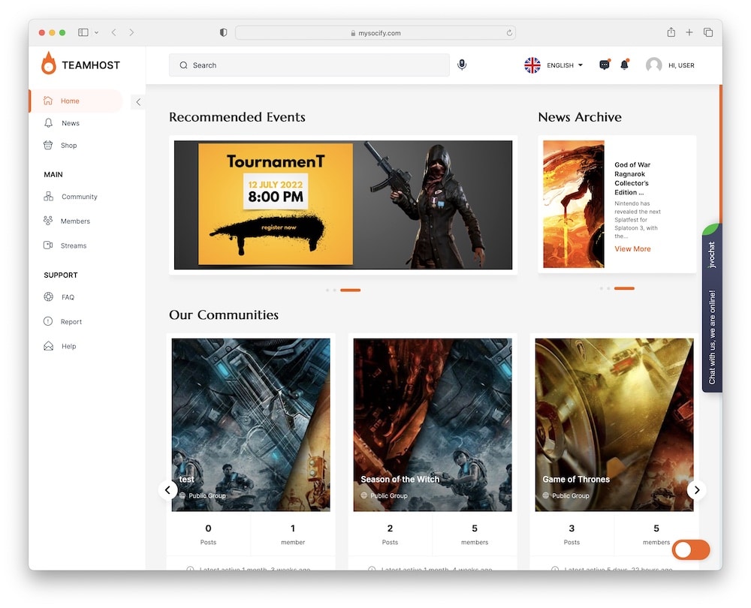
Task: Show previous communities with left arrow
Action: coord(167,489)
